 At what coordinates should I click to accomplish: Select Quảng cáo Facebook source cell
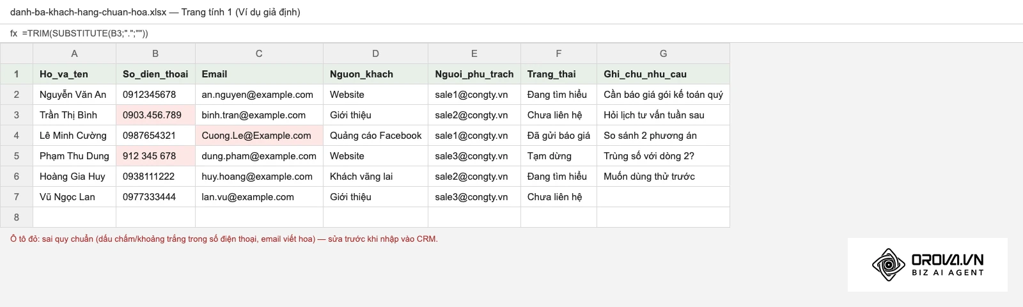(375, 136)
